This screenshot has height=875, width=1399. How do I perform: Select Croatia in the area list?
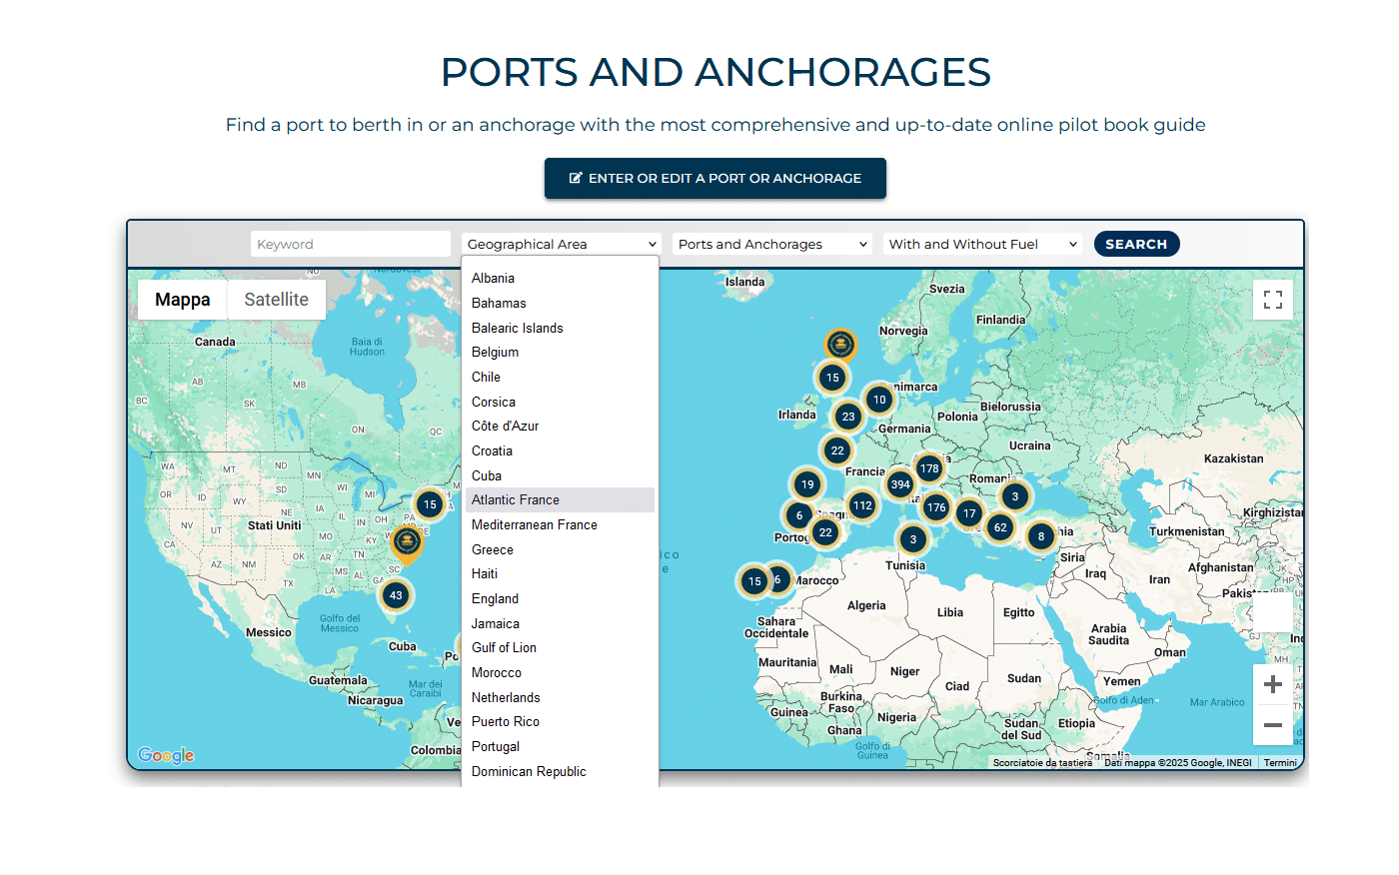point(492,451)
